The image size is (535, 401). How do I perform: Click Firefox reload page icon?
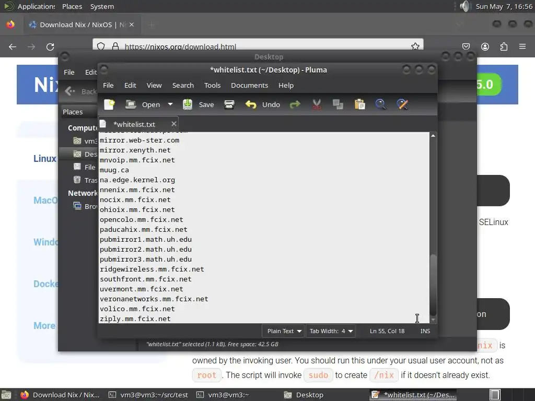[x=50, y=46]
